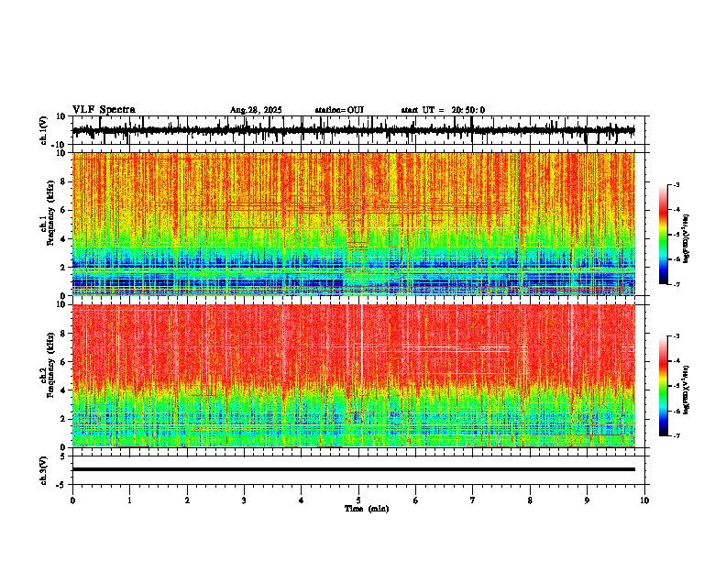Click the -7 label on ch.2 color bar
This screenshot has height=561, width=726.
pos(676,435)
